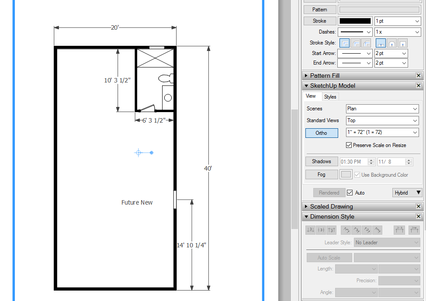
Task: Open the End Arrow size dropdown
Action: pyautogui.click(x=391, y=63)
